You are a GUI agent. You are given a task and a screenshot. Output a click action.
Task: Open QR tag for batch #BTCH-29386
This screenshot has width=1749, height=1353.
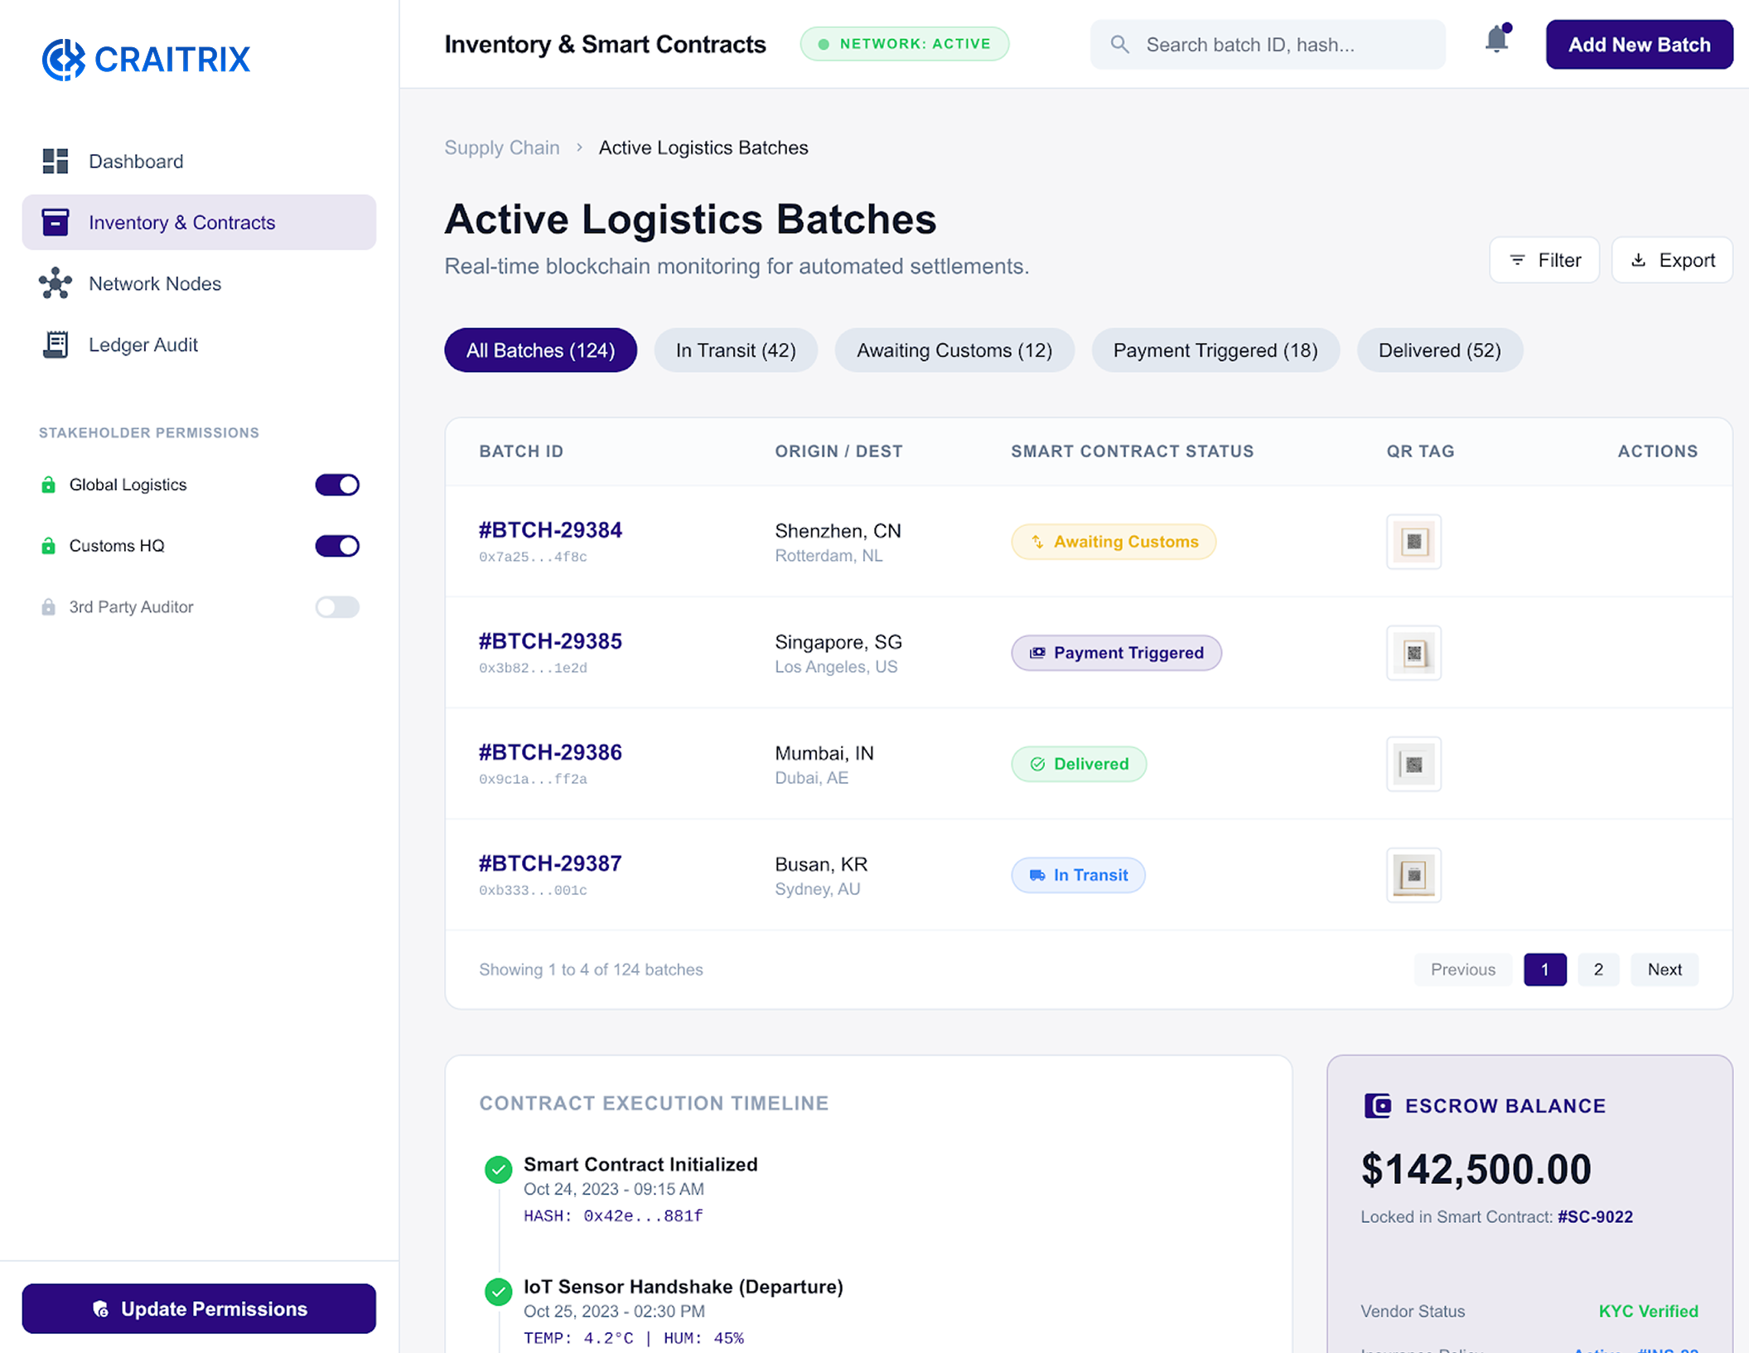pyautogui.click(x=1413, y=764)
